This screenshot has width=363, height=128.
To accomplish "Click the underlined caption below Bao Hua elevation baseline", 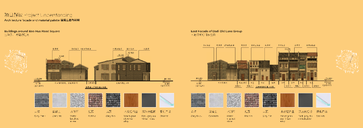I will (96, 87).
